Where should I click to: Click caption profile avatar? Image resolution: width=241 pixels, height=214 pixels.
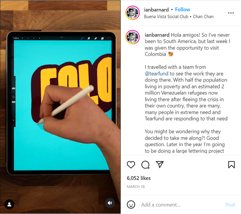click(132, 37)
